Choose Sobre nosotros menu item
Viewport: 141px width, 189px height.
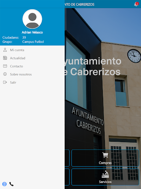32,74
